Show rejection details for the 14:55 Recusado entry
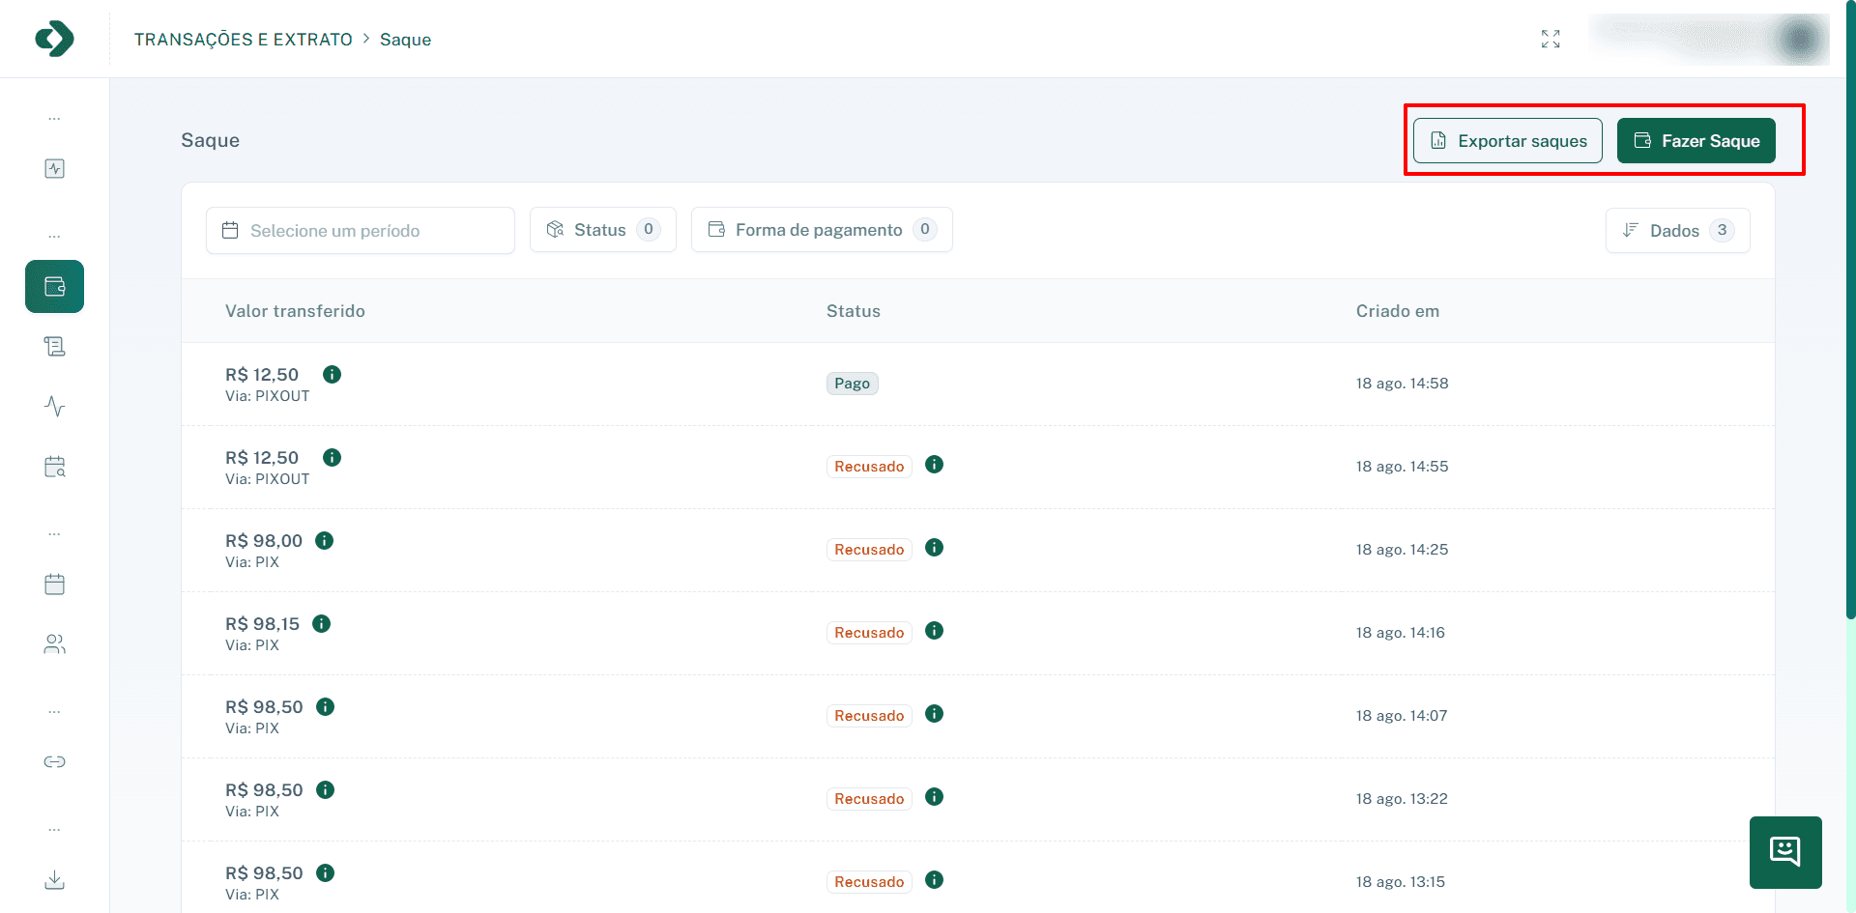The width and height of the screenshot is (1856, 913). [934, 465]
